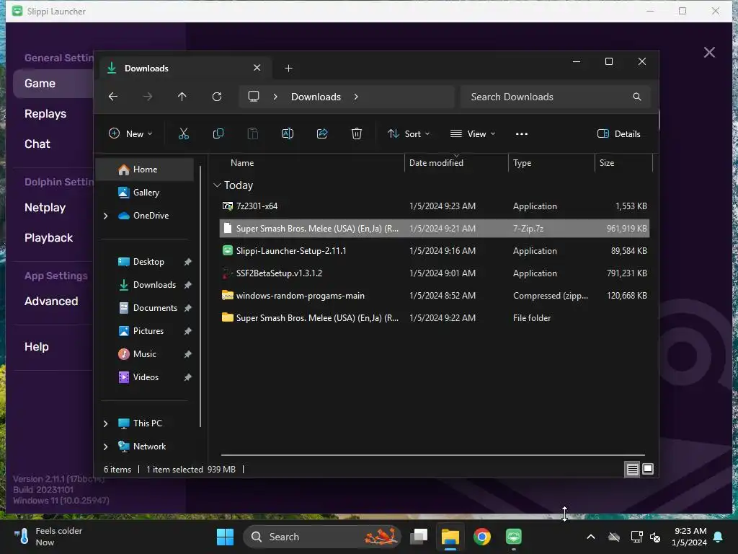Collapse the Today group
The image size is (738, 554).
[x=217, y=185]
